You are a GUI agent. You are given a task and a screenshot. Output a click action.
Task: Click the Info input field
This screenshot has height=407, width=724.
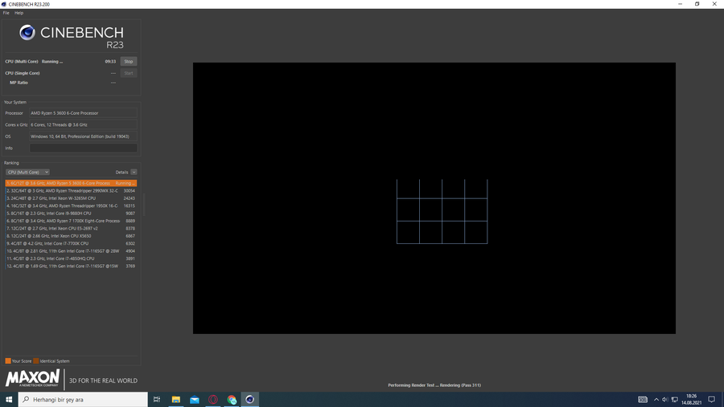(83, 148)
